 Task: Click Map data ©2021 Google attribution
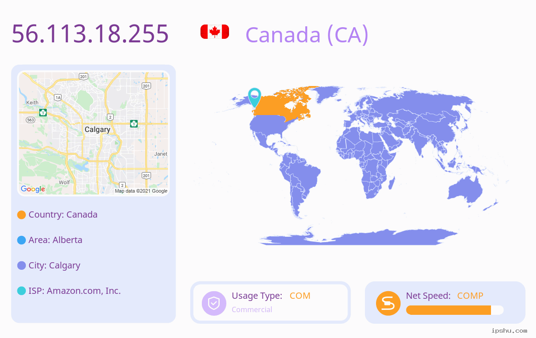click(141, 191)
